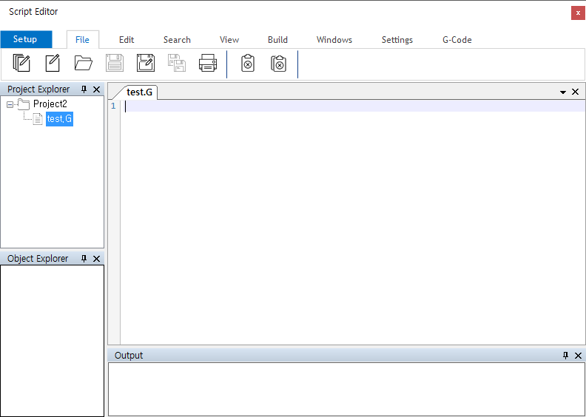Open the Search ribbon tab

177,40
